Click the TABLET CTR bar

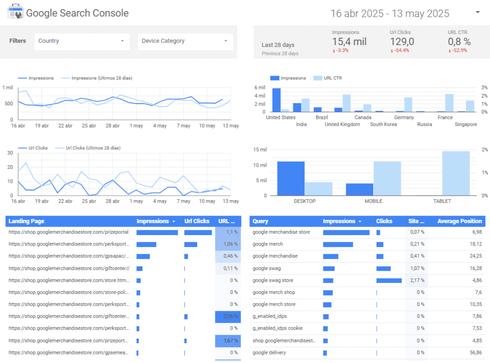[456, 173]
